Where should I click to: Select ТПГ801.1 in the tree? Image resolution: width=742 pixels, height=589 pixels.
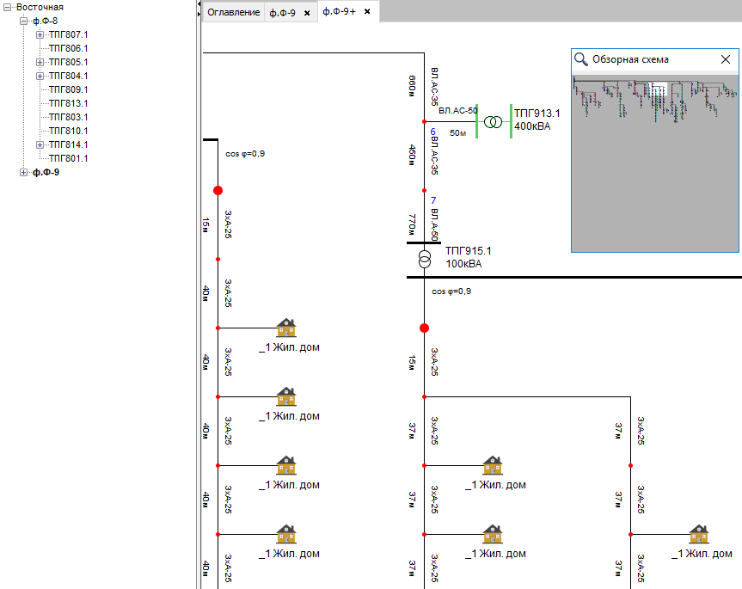coord(69,158)
